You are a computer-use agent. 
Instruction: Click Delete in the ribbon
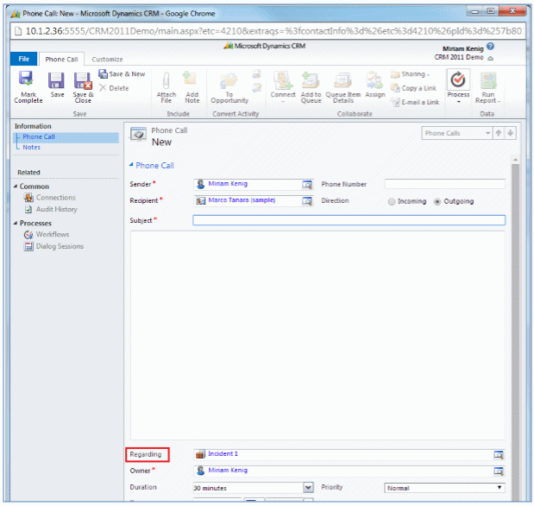point(114,88)
